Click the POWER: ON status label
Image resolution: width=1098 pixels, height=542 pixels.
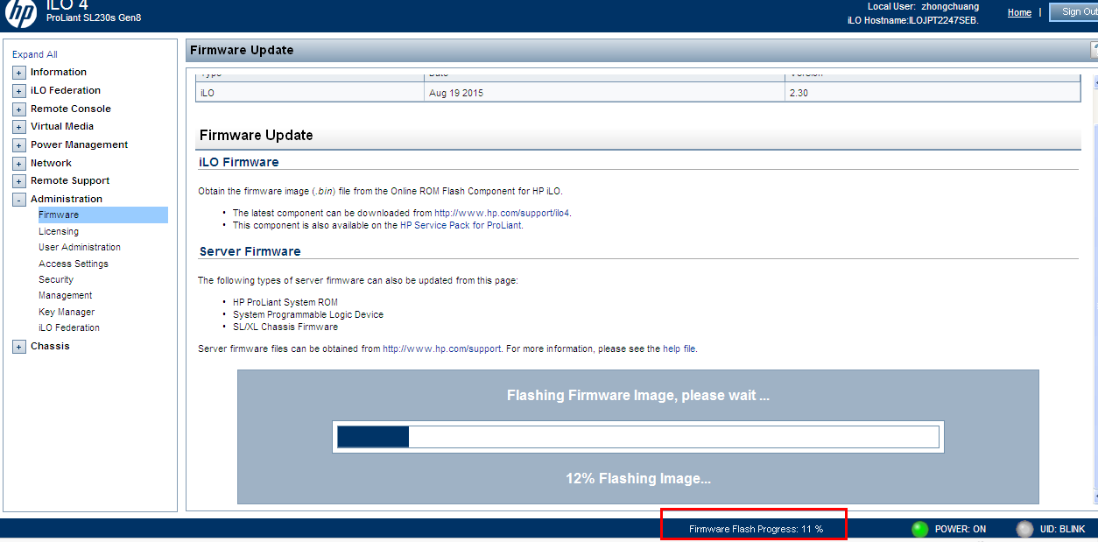(961, 529)
